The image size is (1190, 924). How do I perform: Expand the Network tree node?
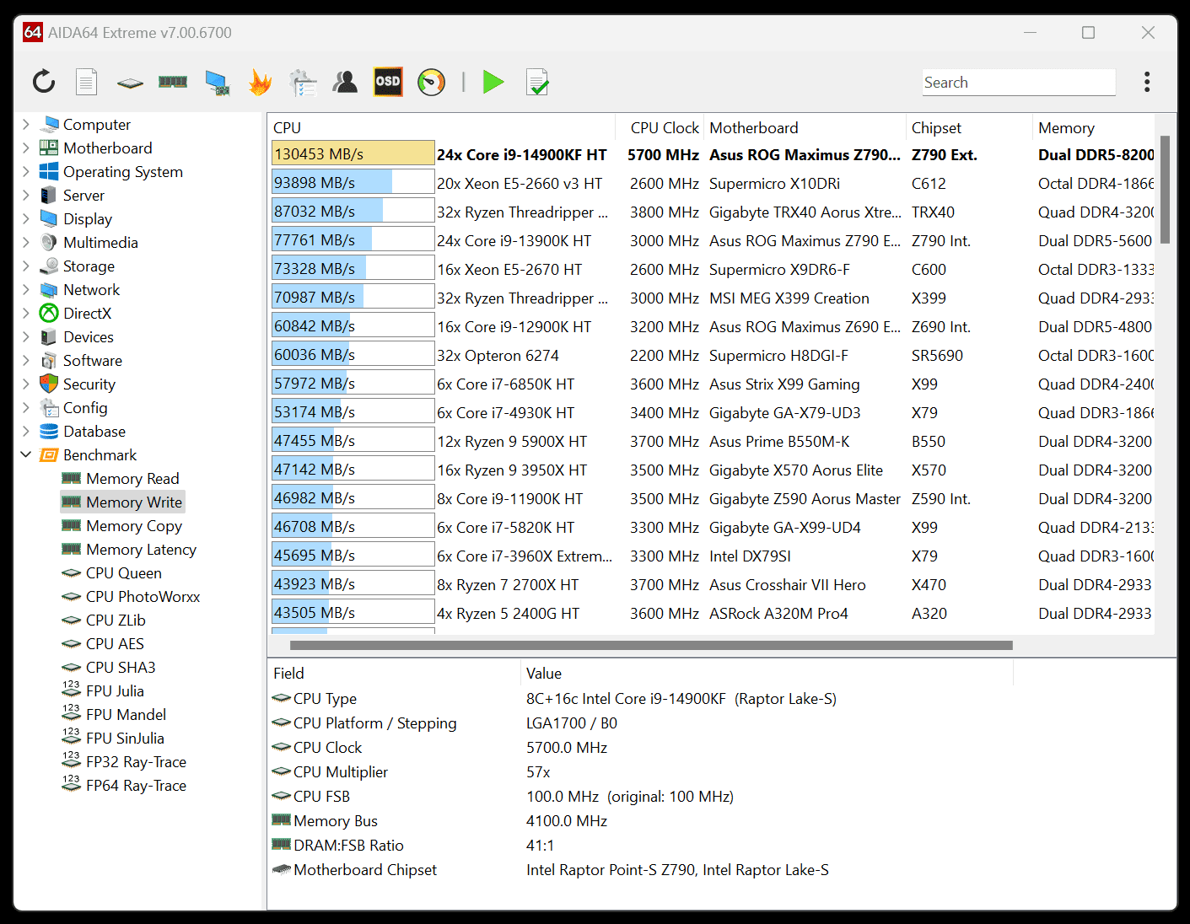pos(26,289)
